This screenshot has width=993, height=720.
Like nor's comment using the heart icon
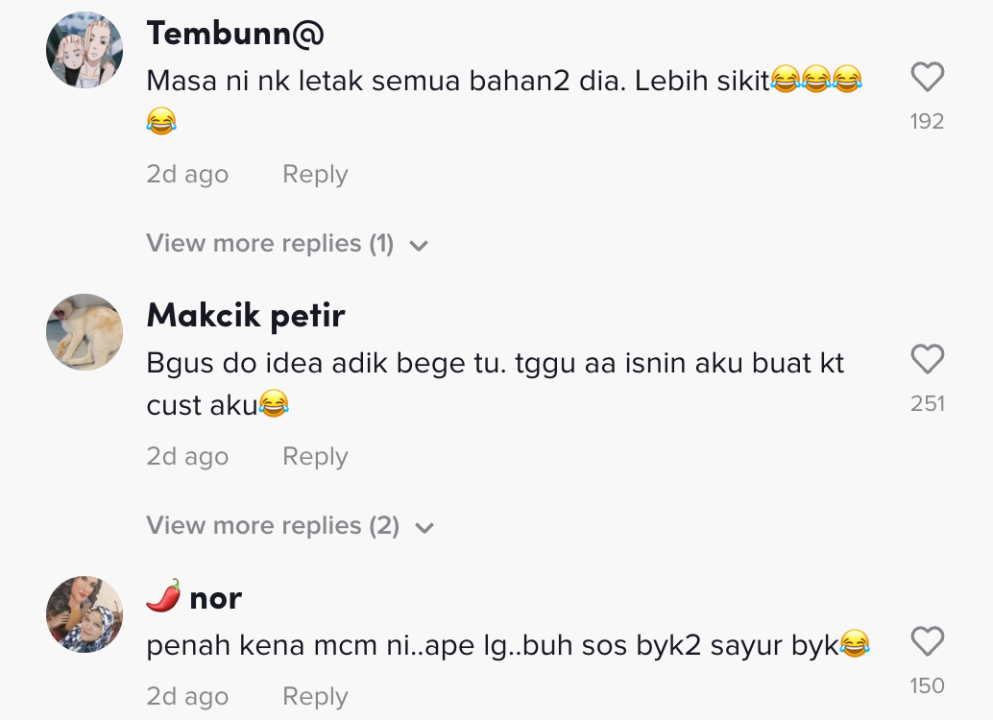[x=927, y=641]
